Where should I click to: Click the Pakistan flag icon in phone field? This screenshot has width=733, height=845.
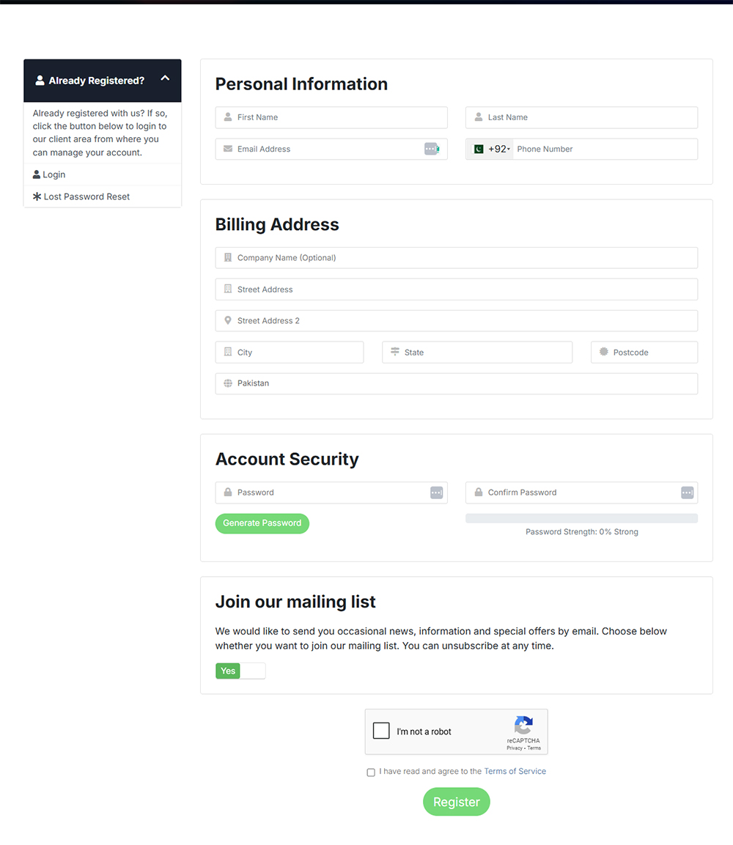pyautogui.click(x=479, y=149)
